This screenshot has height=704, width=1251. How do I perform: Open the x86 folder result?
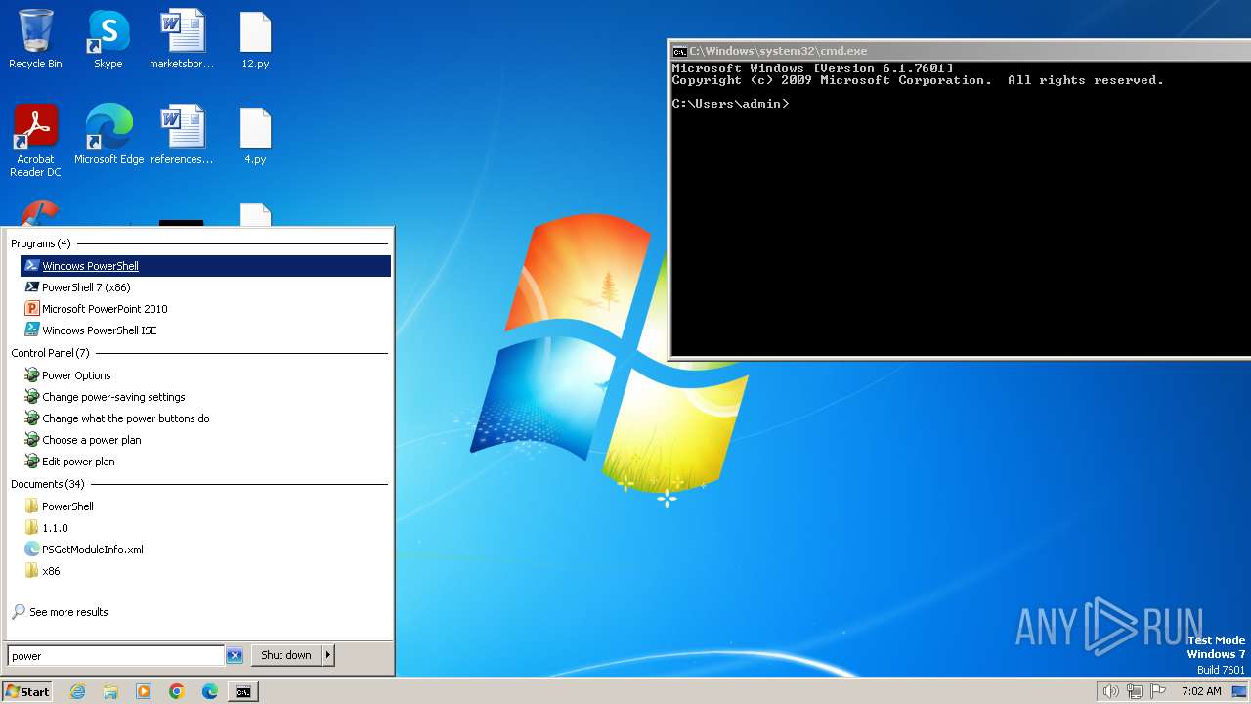[x=205, y=571]
